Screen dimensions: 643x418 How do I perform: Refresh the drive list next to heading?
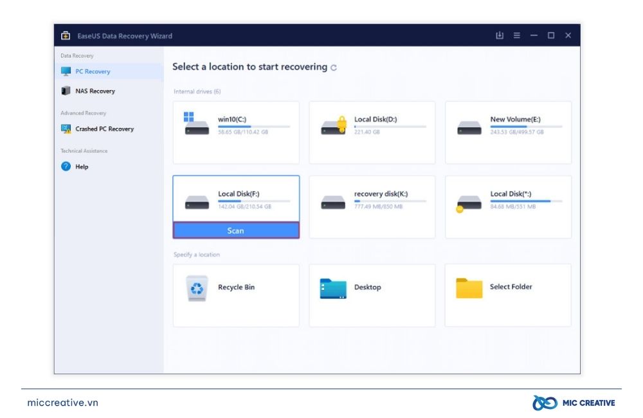pyautogui.click(x=334, y=68)
